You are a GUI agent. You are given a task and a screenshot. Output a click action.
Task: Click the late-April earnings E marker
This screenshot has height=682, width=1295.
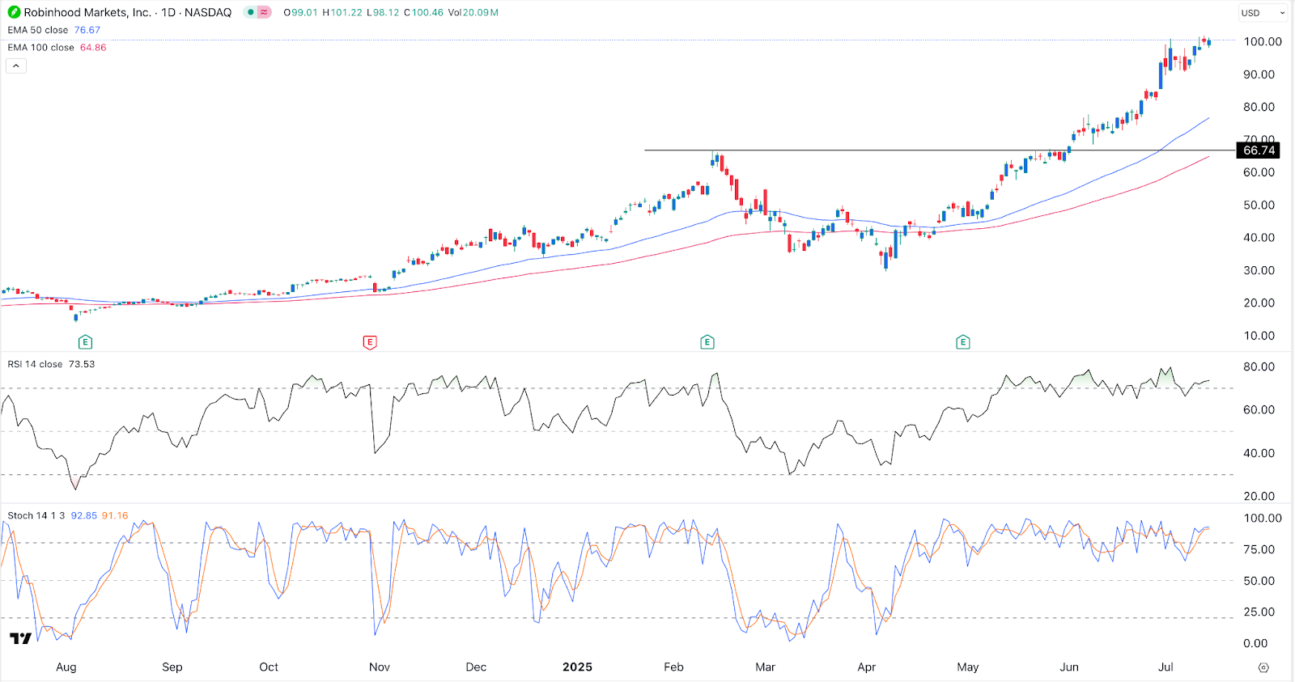[x=963, y=342]
